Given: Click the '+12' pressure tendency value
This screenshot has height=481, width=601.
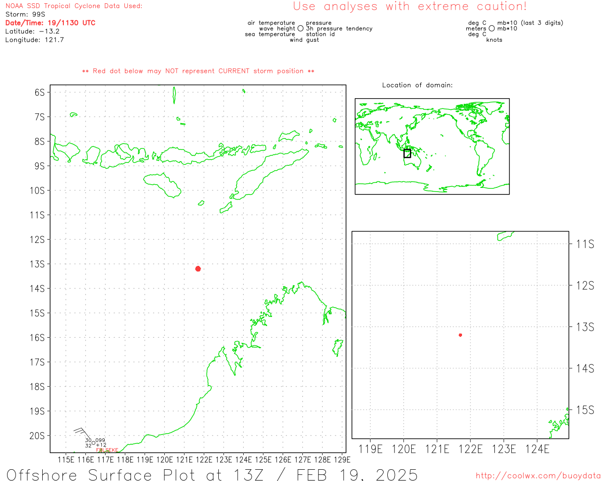Looking at the screenshot, I should [101, 445].
